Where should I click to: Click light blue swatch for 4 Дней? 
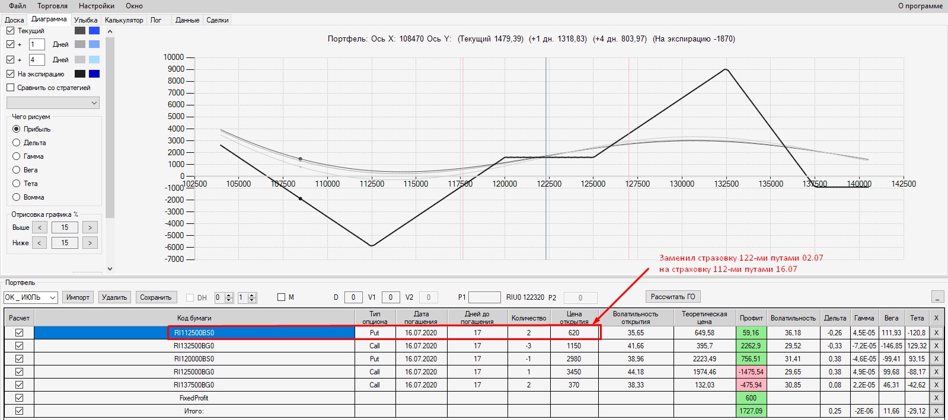(x=94, y=60)
